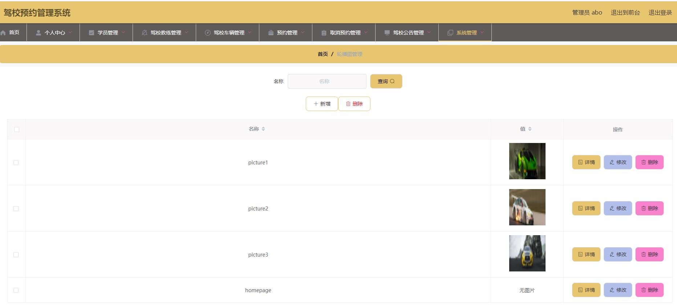Open the 首页 menu item

[x=13, y=33]
